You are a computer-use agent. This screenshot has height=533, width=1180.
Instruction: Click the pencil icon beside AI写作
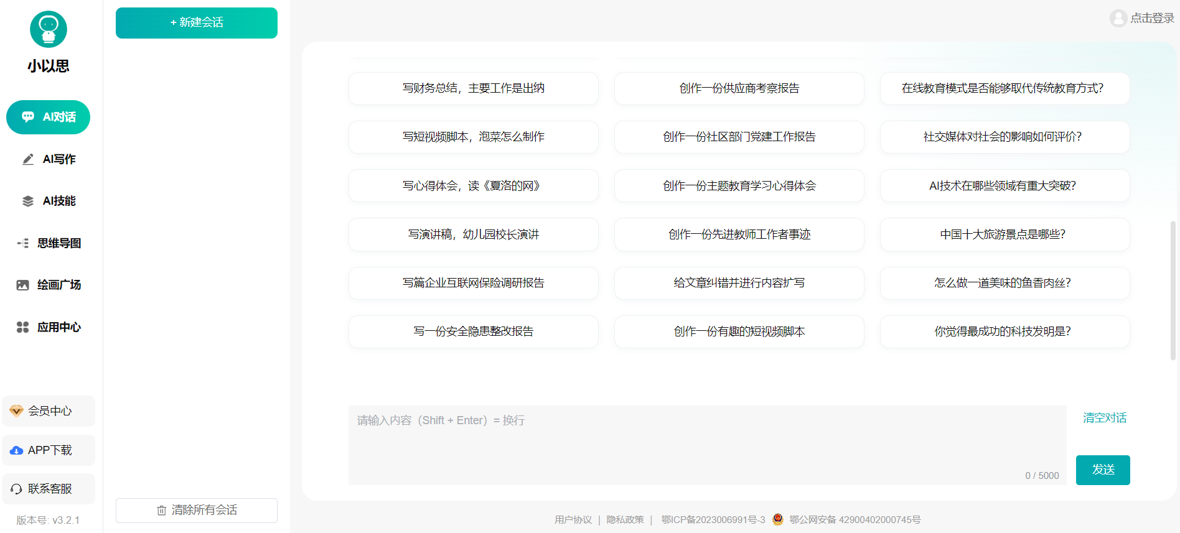(28, 159)
